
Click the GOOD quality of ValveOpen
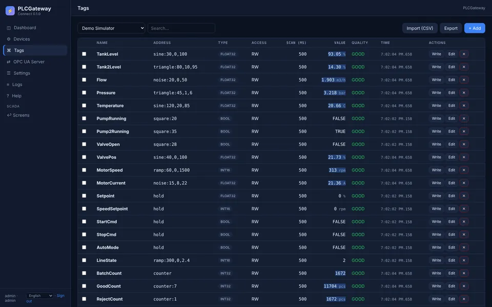[x=358, y=144]
